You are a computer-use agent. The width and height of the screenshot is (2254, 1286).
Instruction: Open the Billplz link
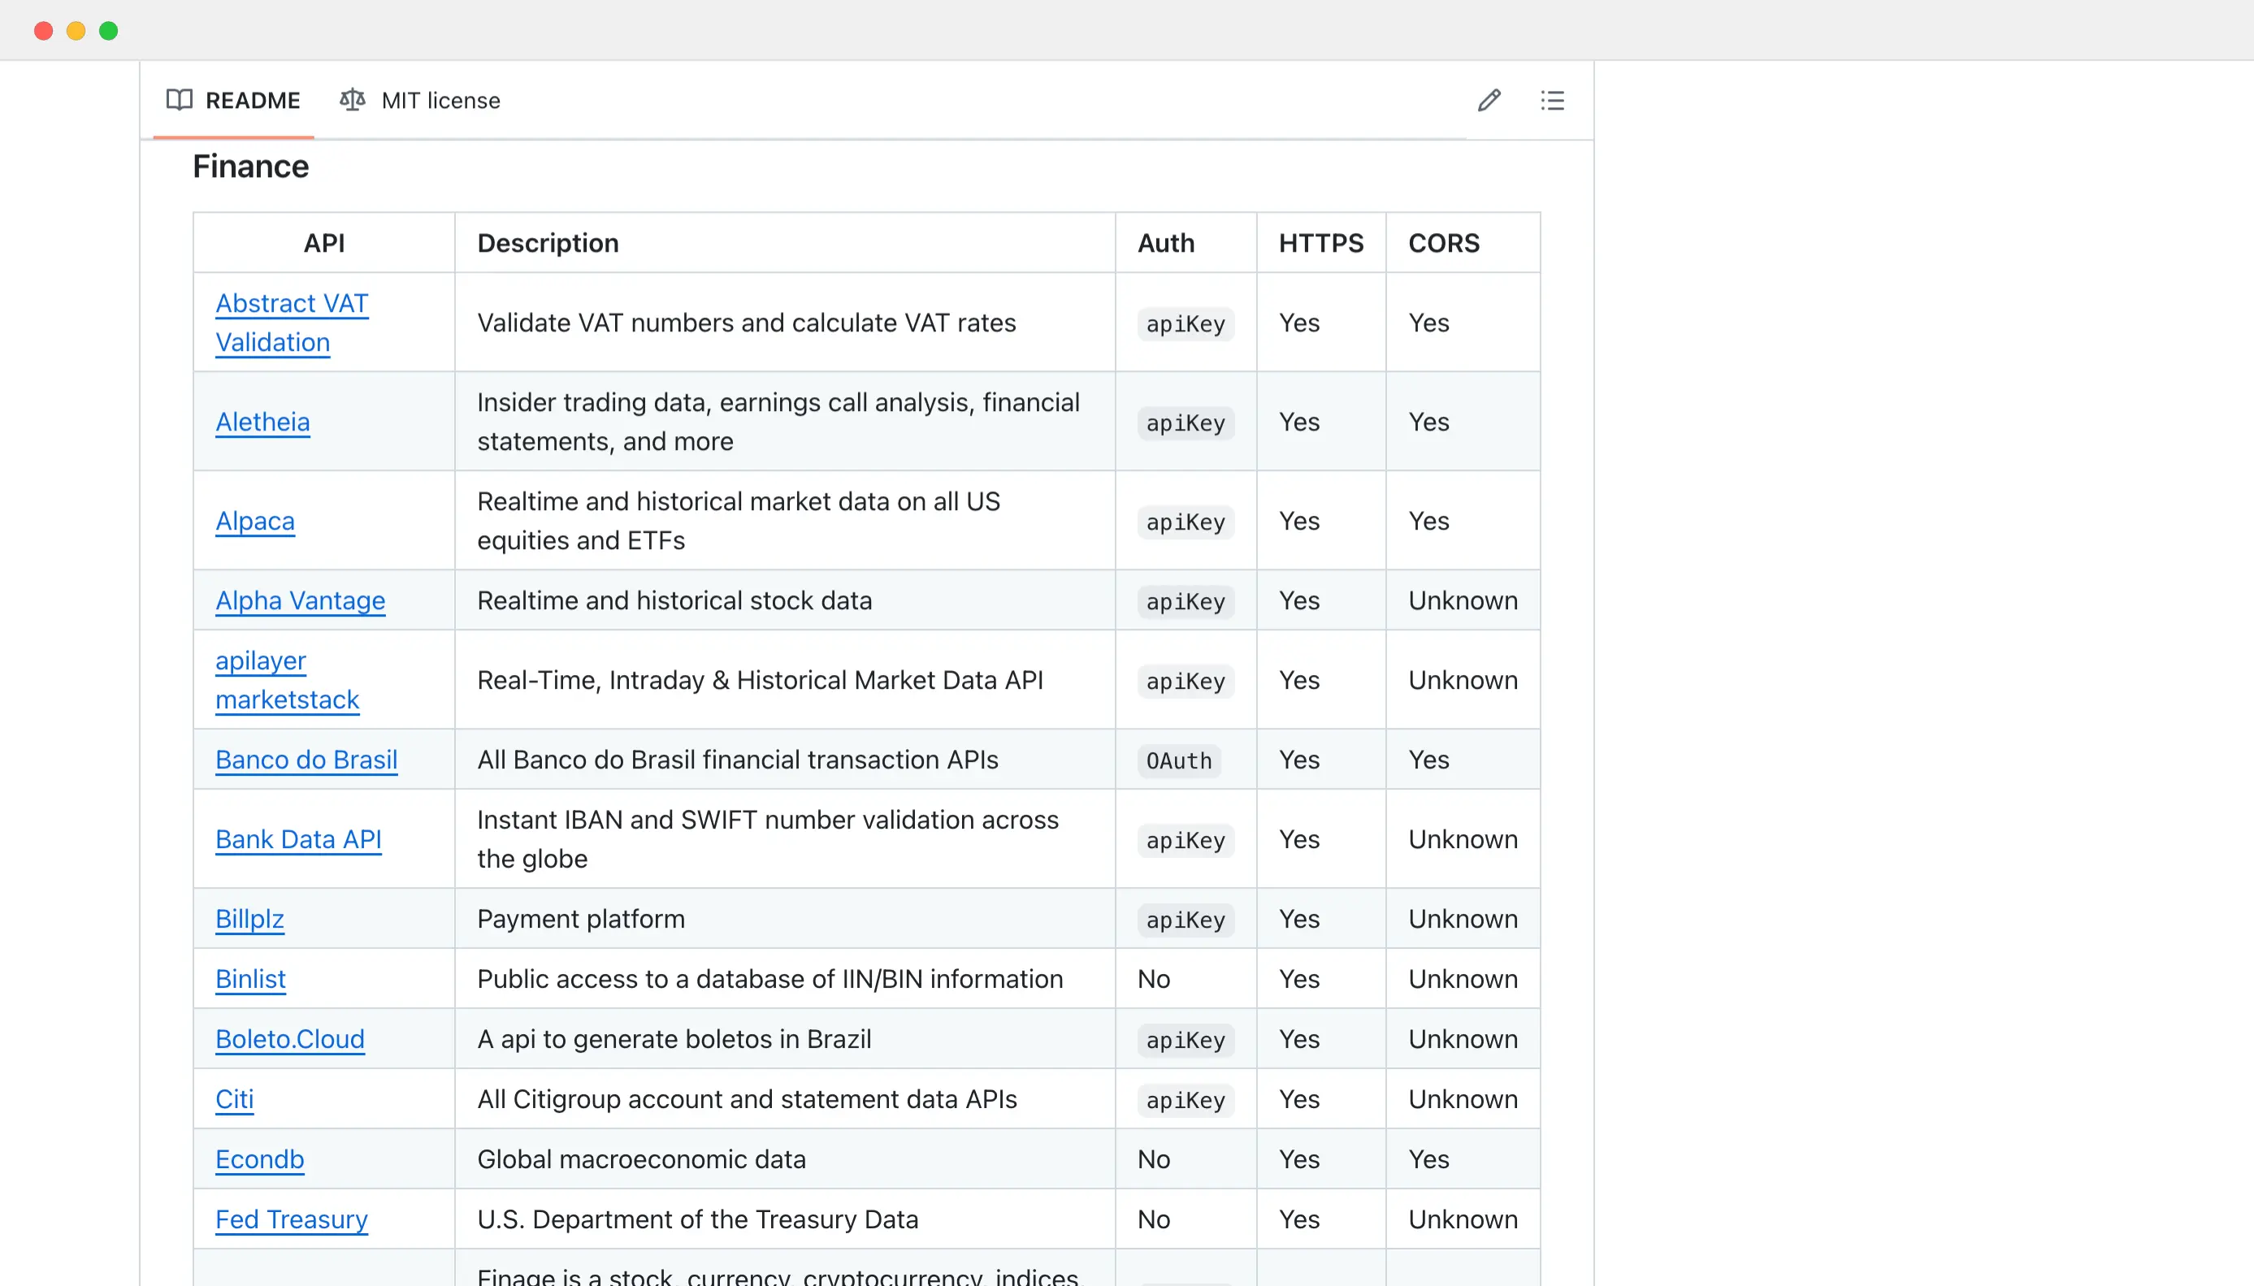pyautogui.click(x=250, y=919)
